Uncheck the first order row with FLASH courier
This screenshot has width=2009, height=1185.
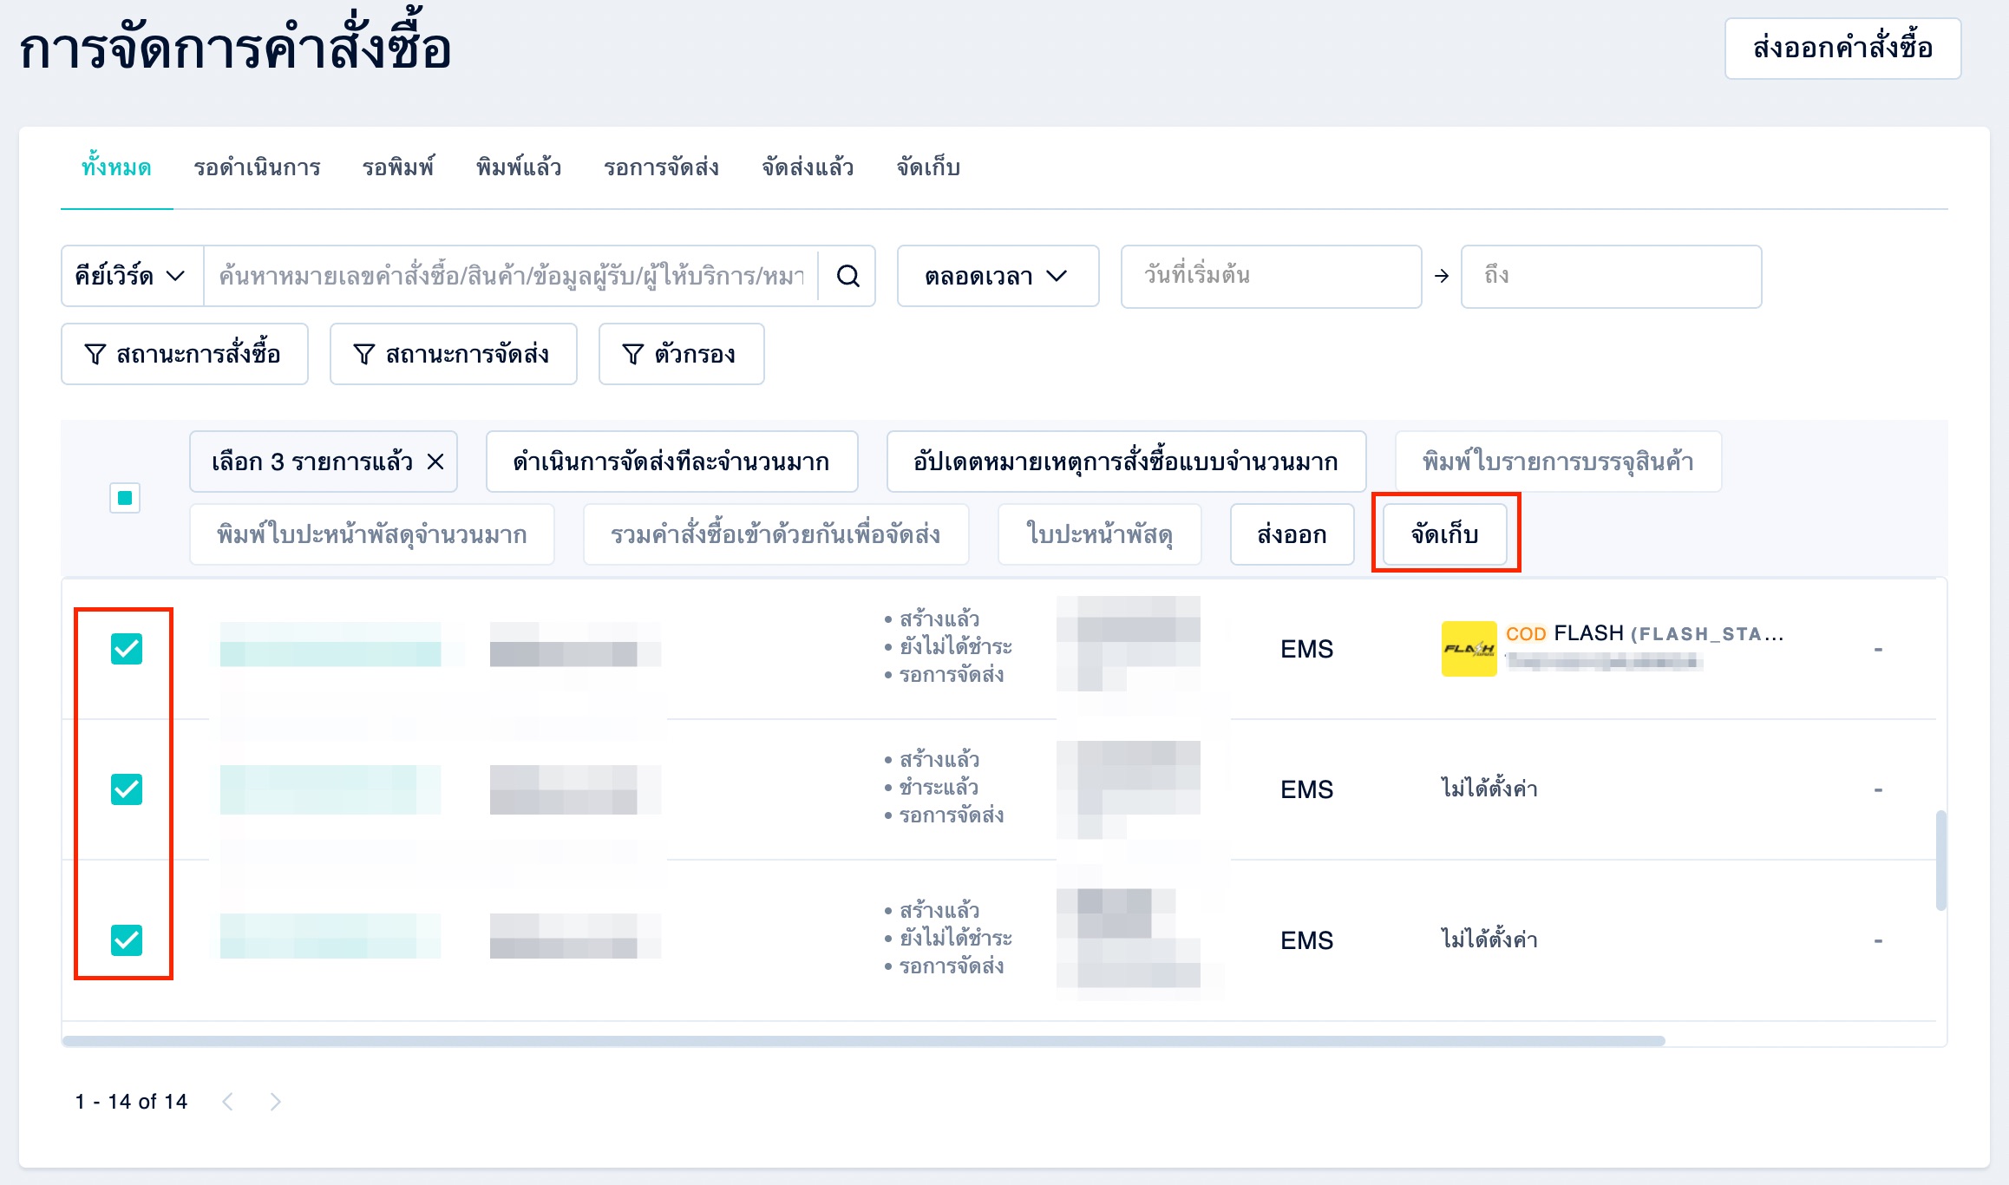(x=127, y=649)
